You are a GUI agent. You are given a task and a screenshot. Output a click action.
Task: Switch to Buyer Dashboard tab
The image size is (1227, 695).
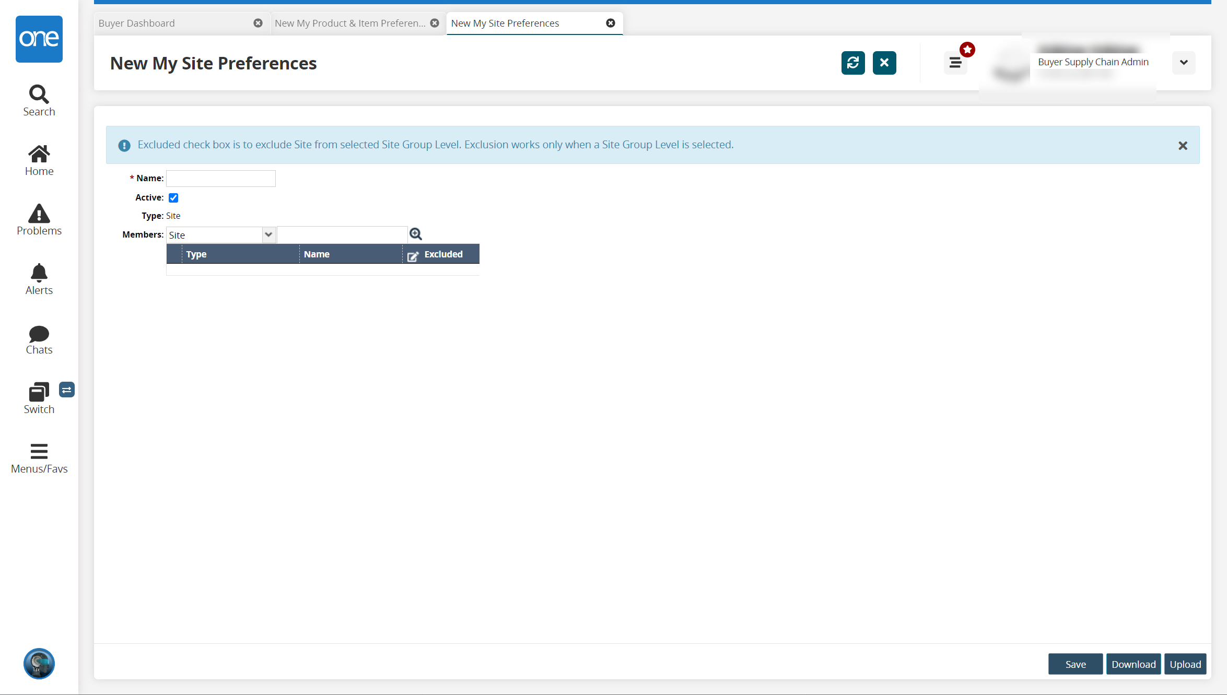tap(137, 23)
